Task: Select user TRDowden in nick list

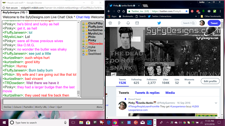Action: tap(93, 44)
